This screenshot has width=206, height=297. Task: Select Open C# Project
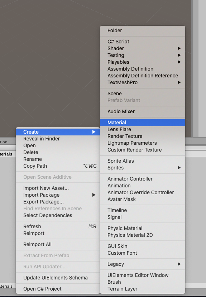pyautogui.click(x=58, y=289)
